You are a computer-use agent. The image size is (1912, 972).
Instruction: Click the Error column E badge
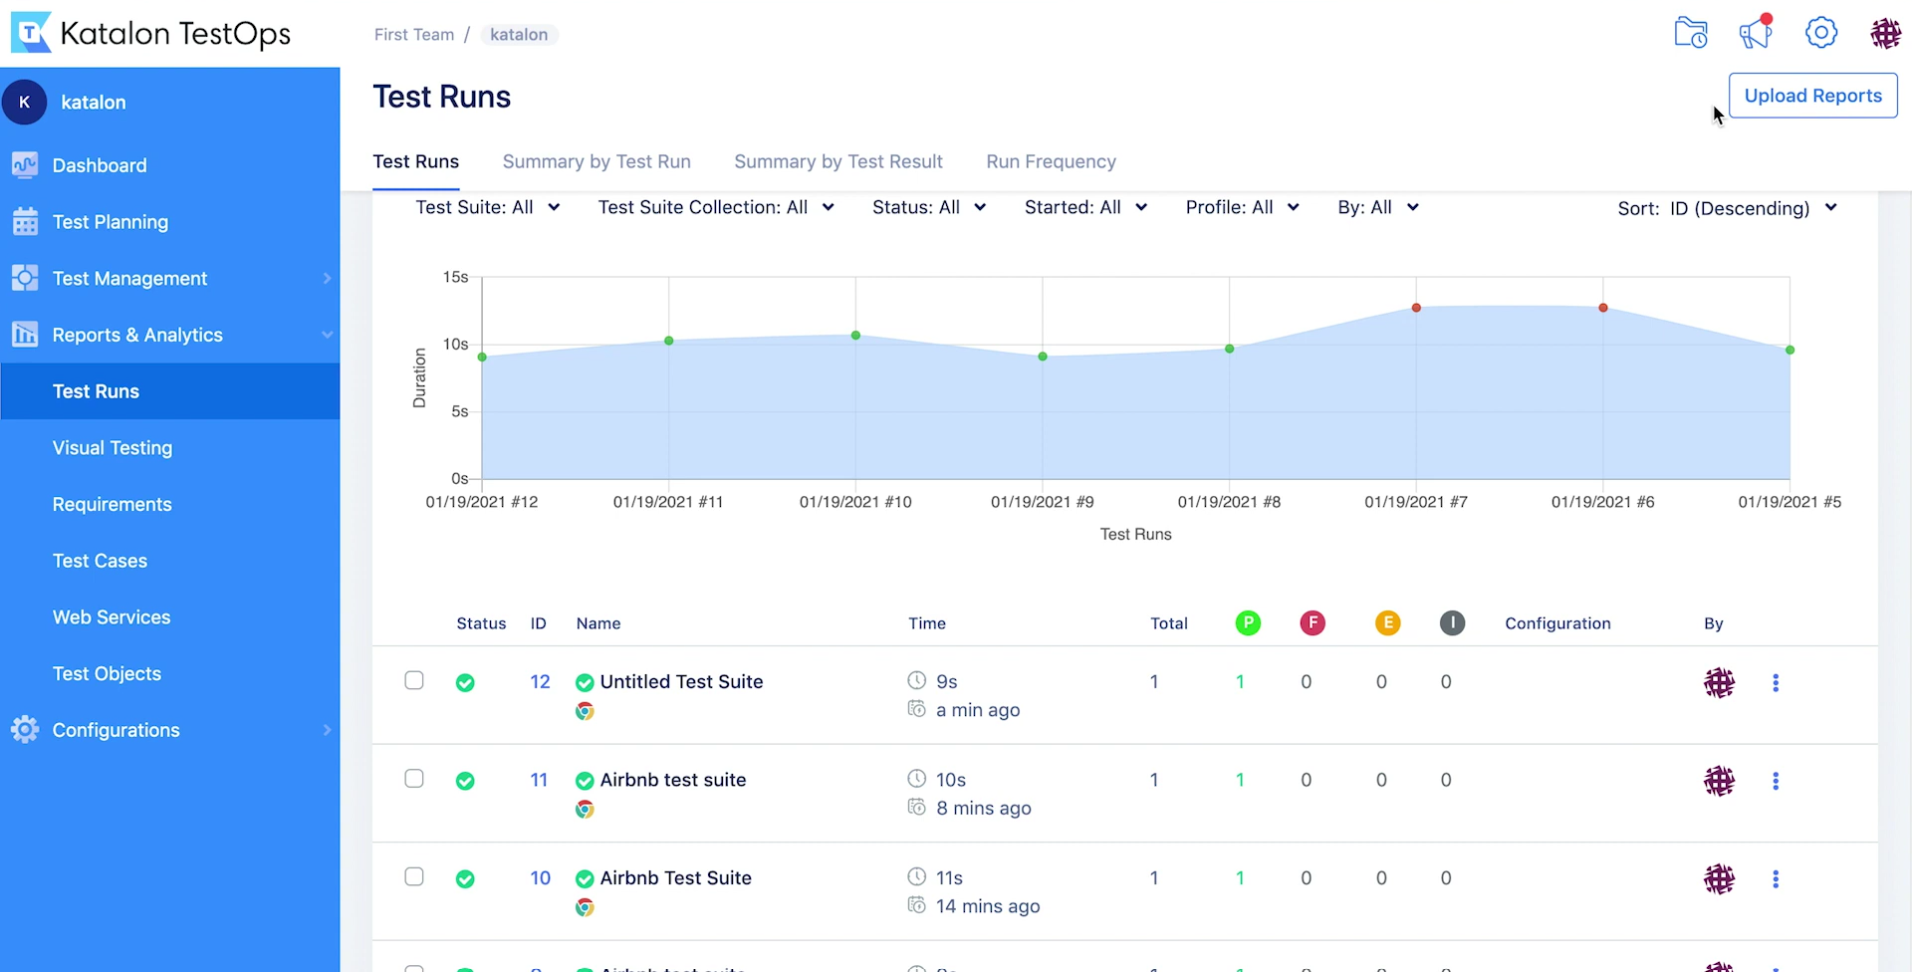[1387, 623]
